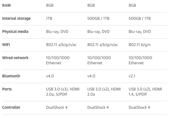Viewport: 169px width, 118px height.
Task: Select the Controller row label
Action: 11,107
